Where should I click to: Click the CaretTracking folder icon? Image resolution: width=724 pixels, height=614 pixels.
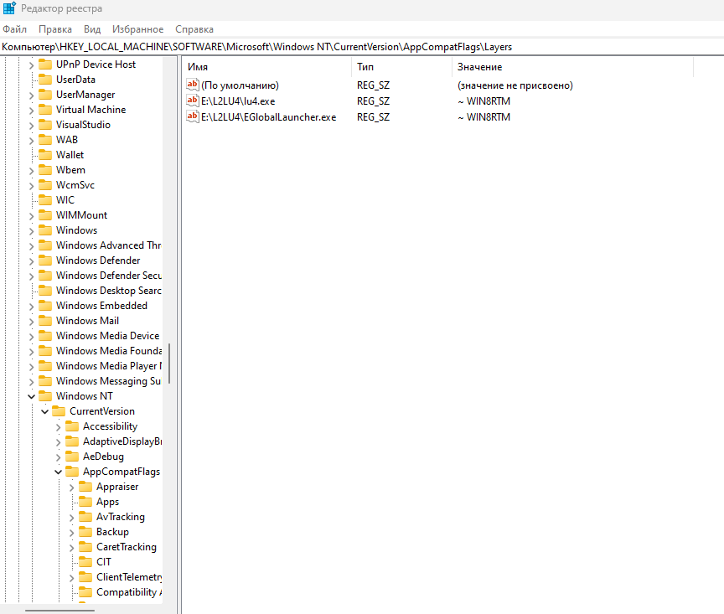tap(85, 547)
